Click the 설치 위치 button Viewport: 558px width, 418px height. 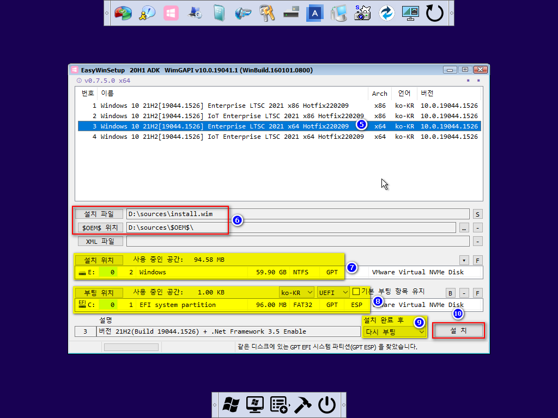99,260
